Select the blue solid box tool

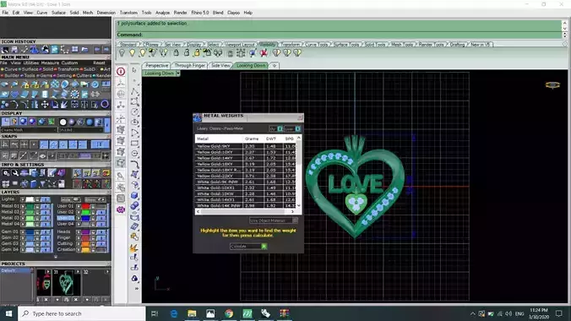tap(134, 196)
